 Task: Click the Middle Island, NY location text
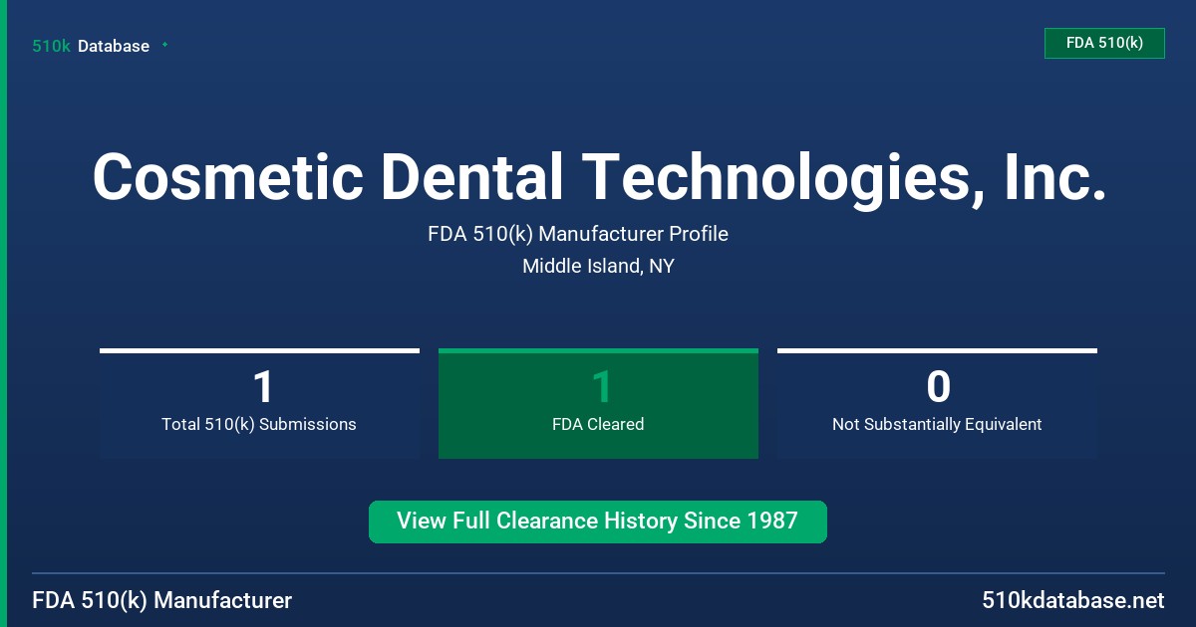pyautogui.click(x=598, y=266)
